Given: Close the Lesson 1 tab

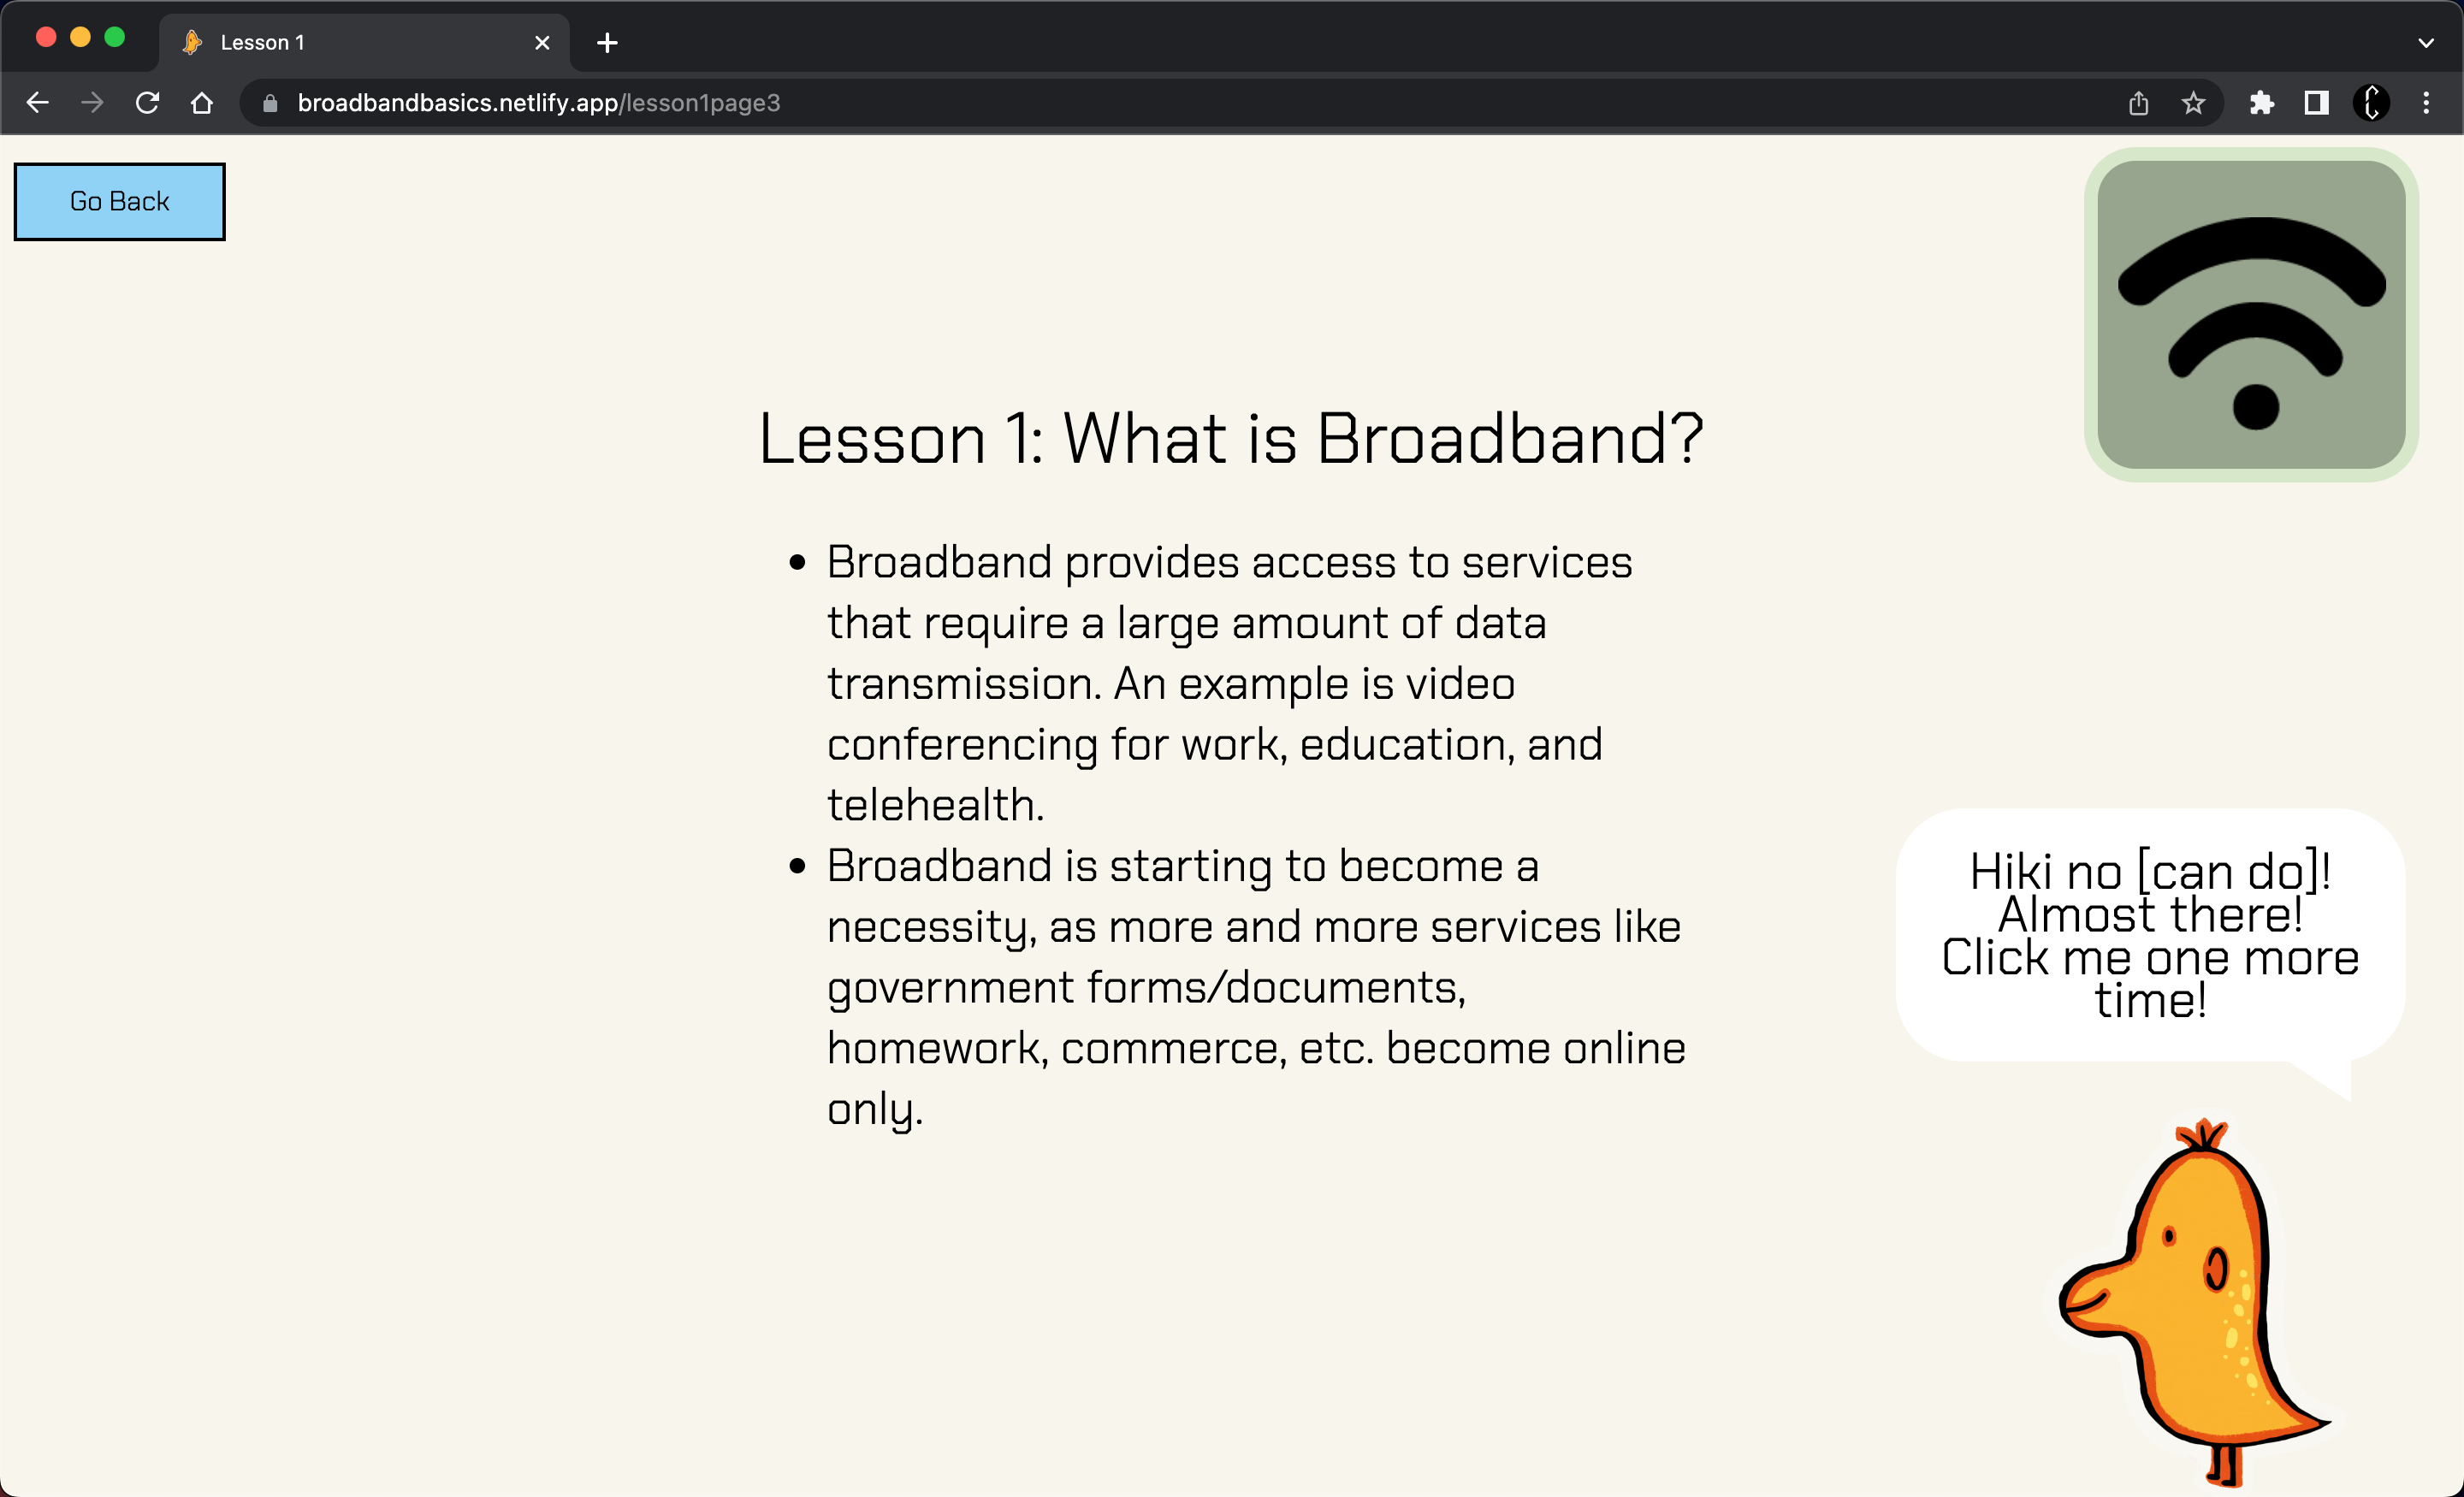Looking at the screenshot, I should (542, 43).
